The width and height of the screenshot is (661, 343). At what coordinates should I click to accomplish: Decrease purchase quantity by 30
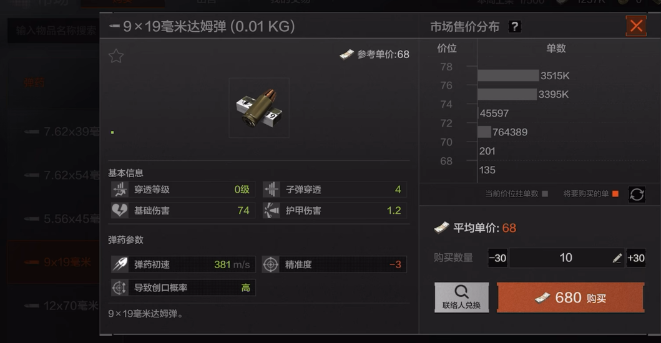tap(497, 258)
